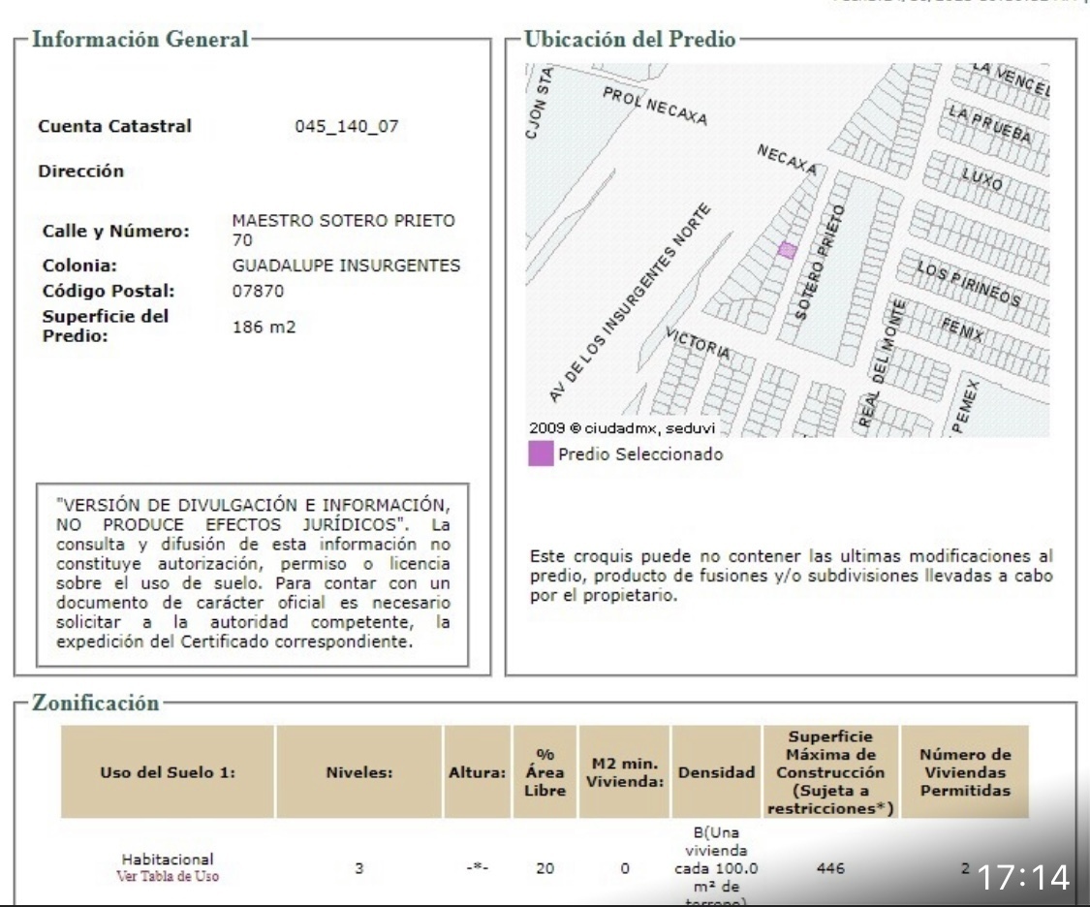Click the 'Densidad' column header
Image resolution: width=1090 pixels, height=907 pixels.
pos(717,772)
